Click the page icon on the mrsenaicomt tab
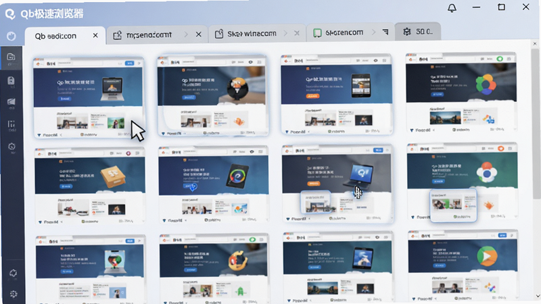The image size is (541, 304). (x=117, y=35)
